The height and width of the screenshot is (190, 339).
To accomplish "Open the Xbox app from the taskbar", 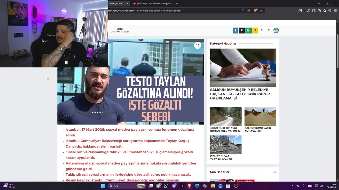I will point(158,186).
